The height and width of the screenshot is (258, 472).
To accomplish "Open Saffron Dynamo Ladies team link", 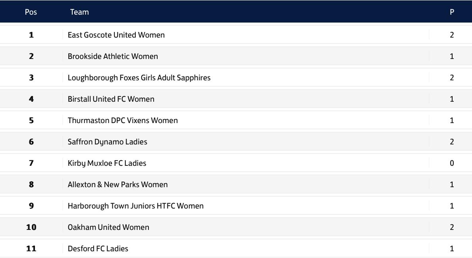I will tap(107, 142).
